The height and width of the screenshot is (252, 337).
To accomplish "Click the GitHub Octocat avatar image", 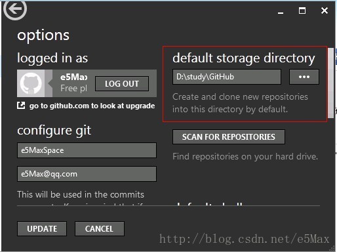I will [x=31, y=83].
